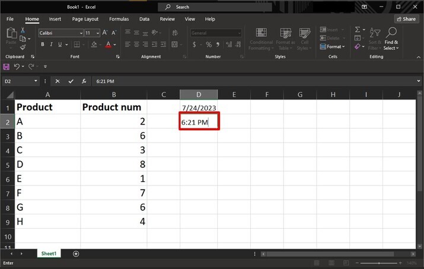The width and height of the screenshot is (424, 269).
Task: Apply Fill Color bucket
Action: [x=94, y=44]
